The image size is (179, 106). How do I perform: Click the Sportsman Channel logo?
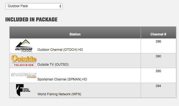point(24,75)
